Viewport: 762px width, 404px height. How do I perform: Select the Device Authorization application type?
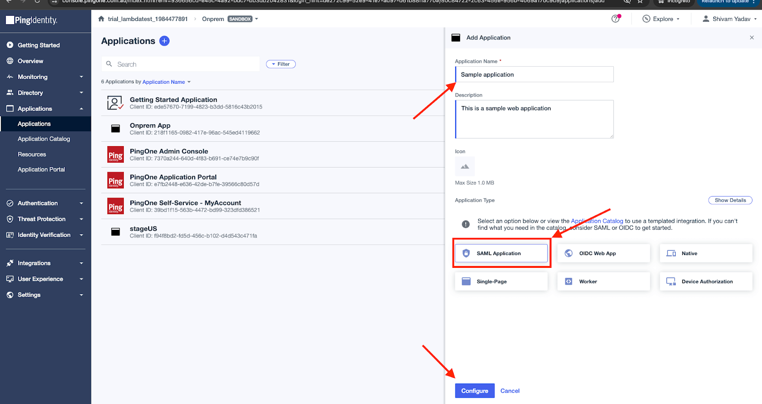[706, 281]
